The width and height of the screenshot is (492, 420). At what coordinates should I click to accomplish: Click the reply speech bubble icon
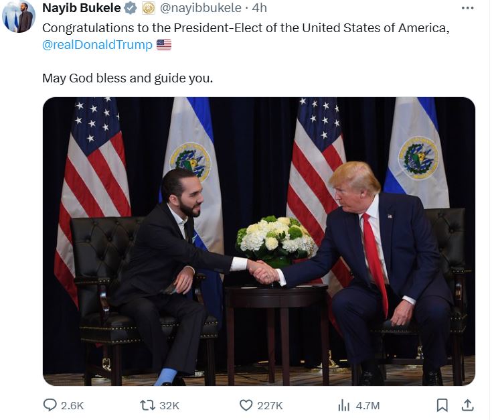50,405
